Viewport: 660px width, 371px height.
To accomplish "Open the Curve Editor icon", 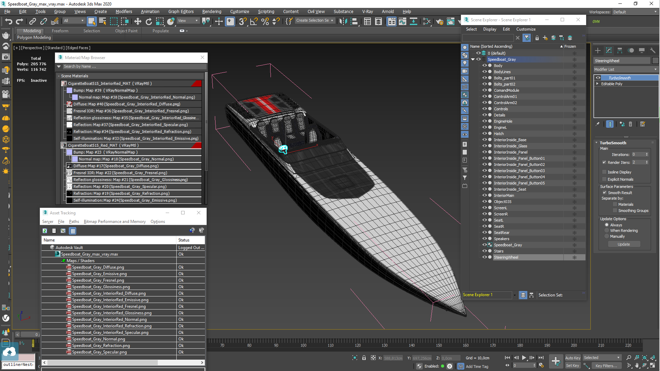I will 402,21.
